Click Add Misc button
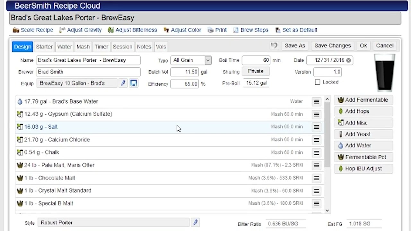 coord(363,123)
